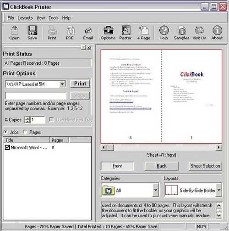Image resolution: width=229 pixels, height=231 pixels.
Task: Open the Layouts menu
Action: coord(25,18)
